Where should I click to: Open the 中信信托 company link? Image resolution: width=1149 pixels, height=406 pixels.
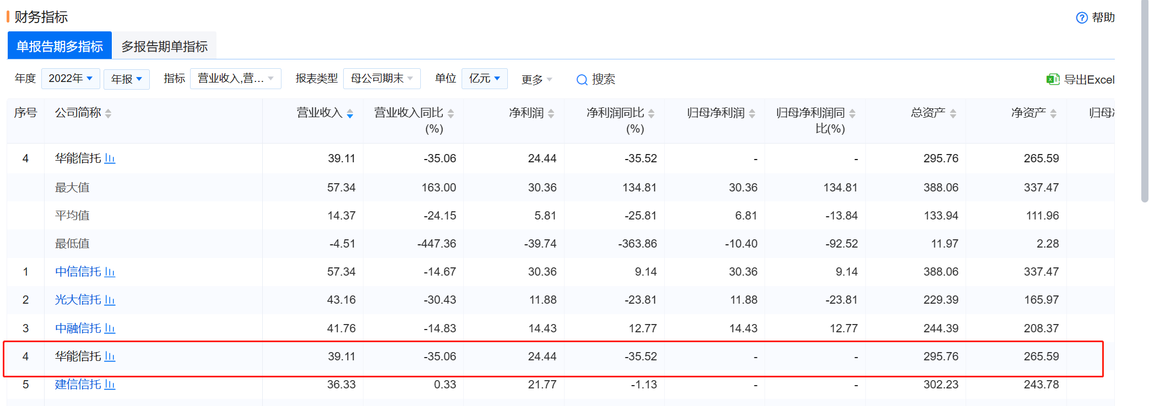tap(78, 272)
